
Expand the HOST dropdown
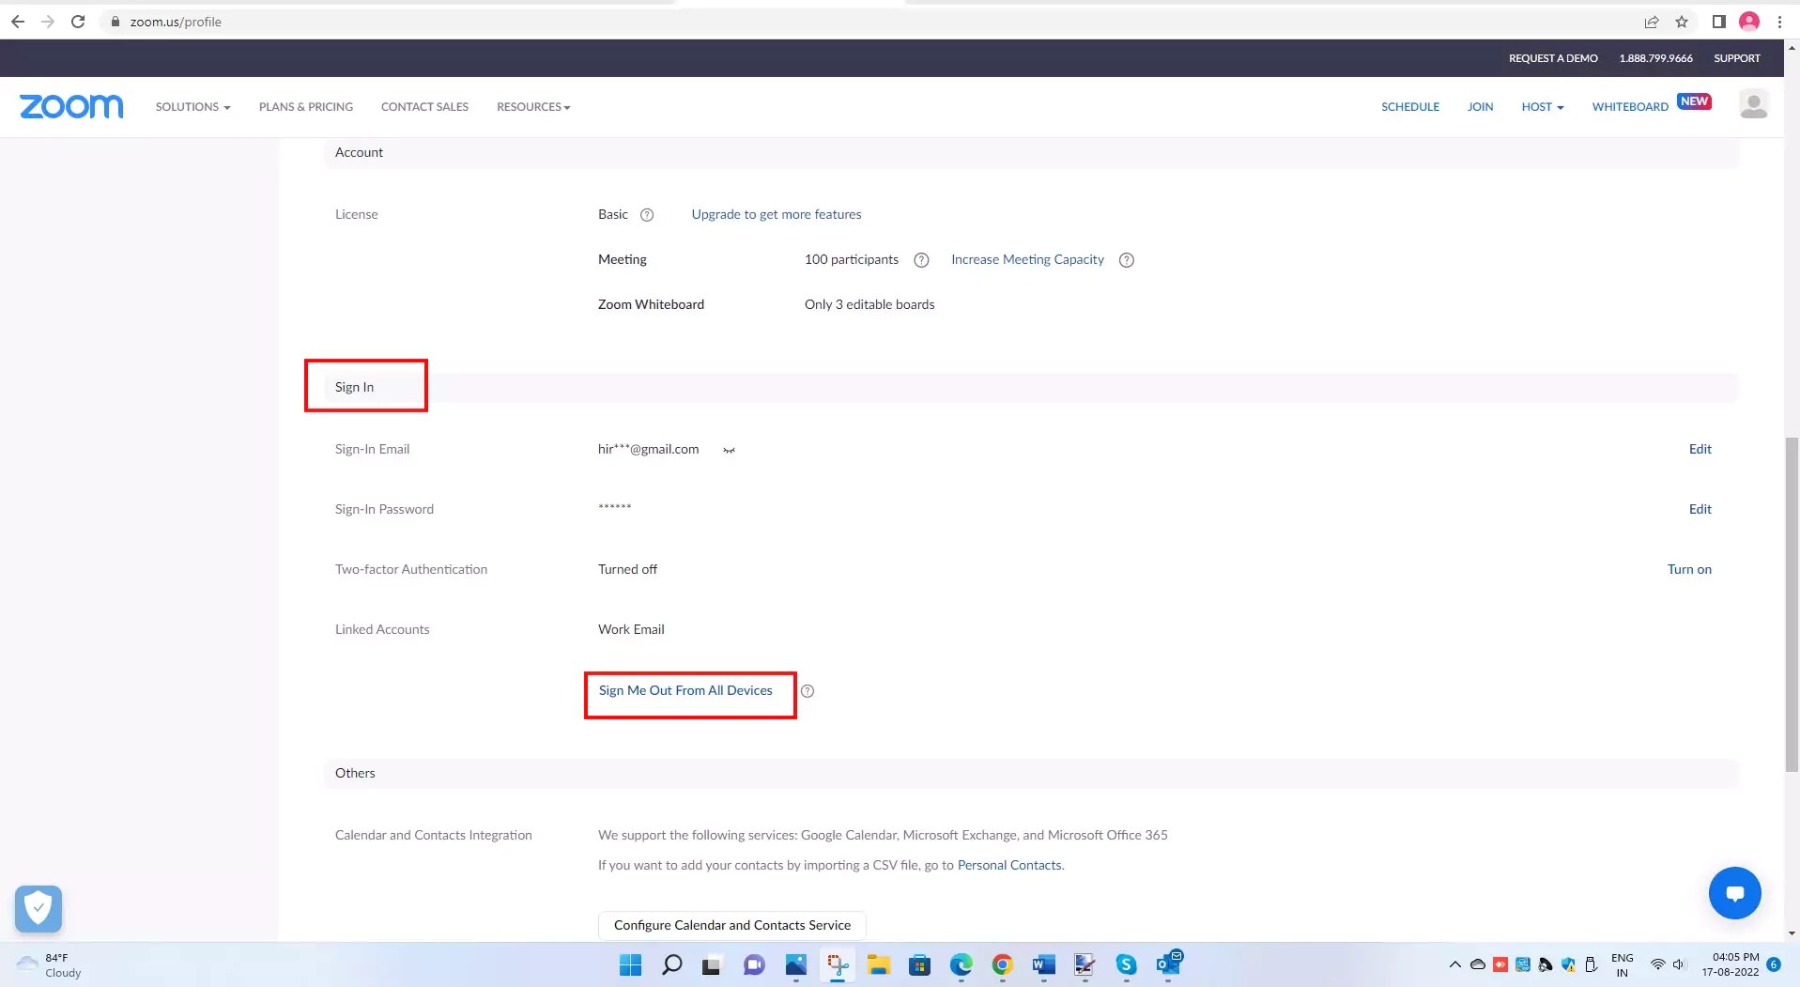(x=1542, y=106)
